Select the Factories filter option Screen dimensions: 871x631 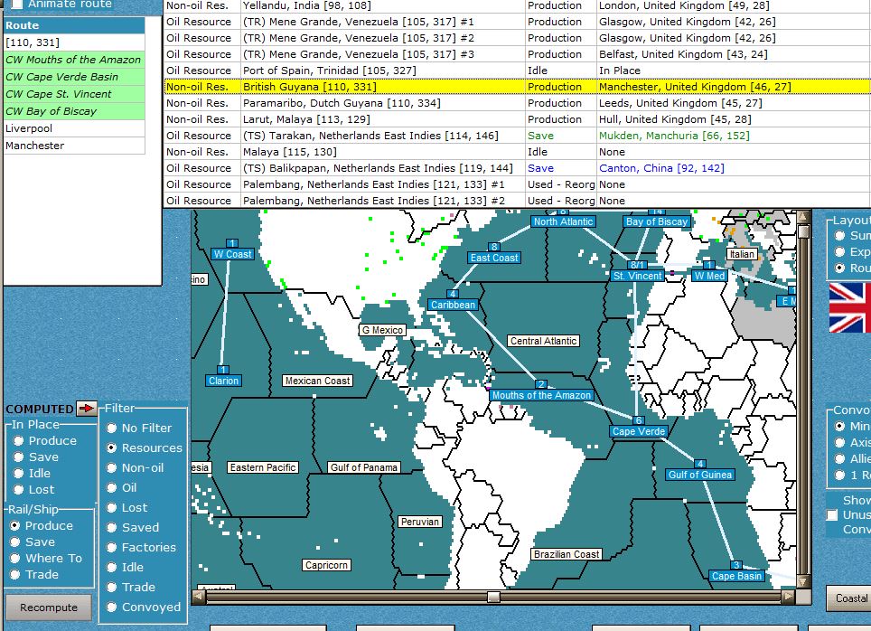(x=112, y=548)
